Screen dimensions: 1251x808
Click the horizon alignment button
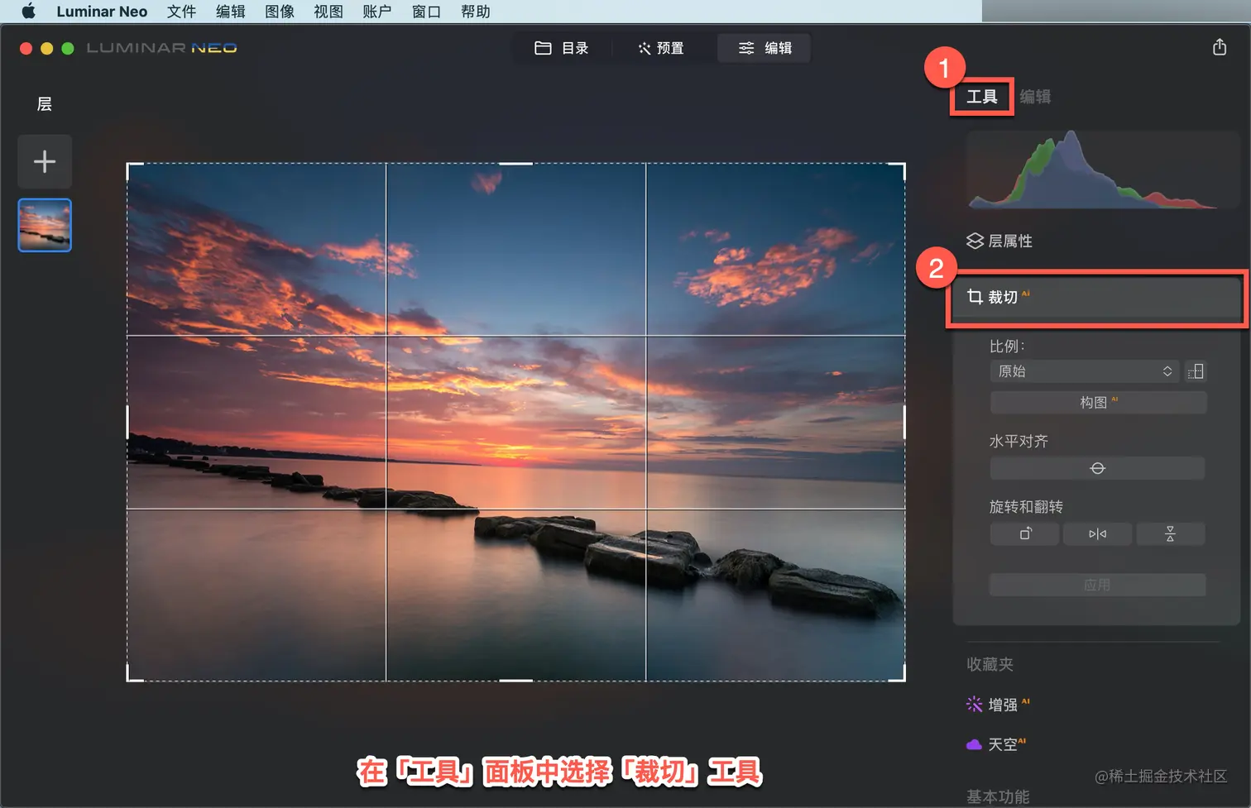pos(1097,468)
